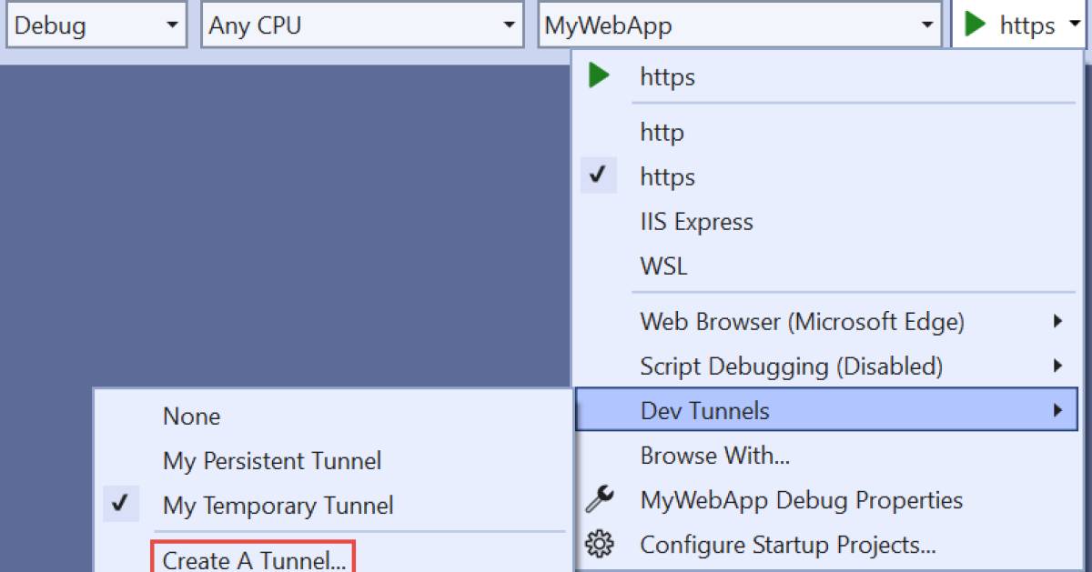Open the Any CPU platform dropdown

click(361, 25)
